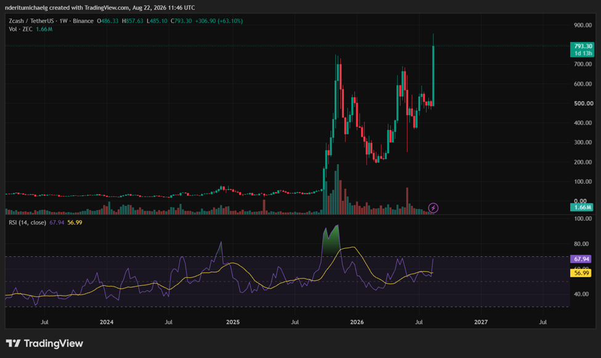Click the high value H857.63
The width and height of the screenshot is (601, 358).
coord(133,21)
